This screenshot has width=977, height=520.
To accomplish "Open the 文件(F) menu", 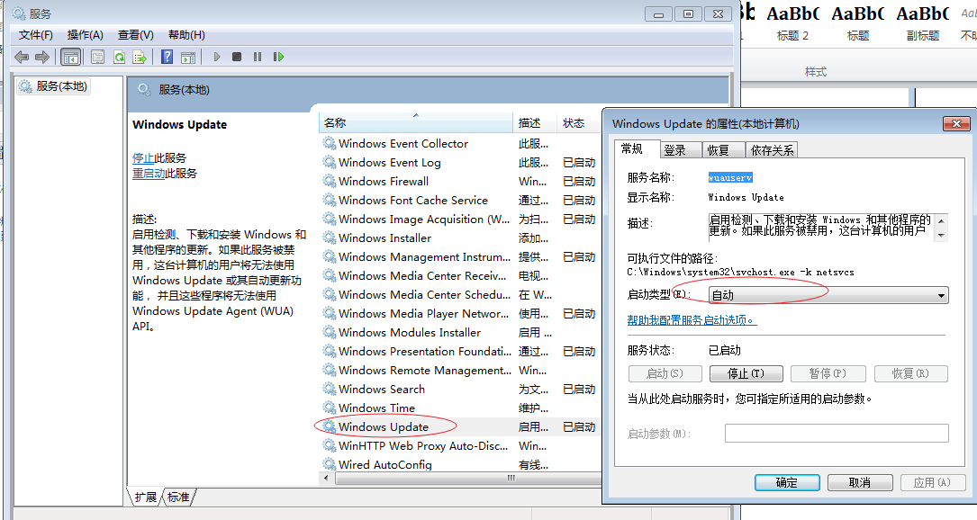I will tap(35, 35).
